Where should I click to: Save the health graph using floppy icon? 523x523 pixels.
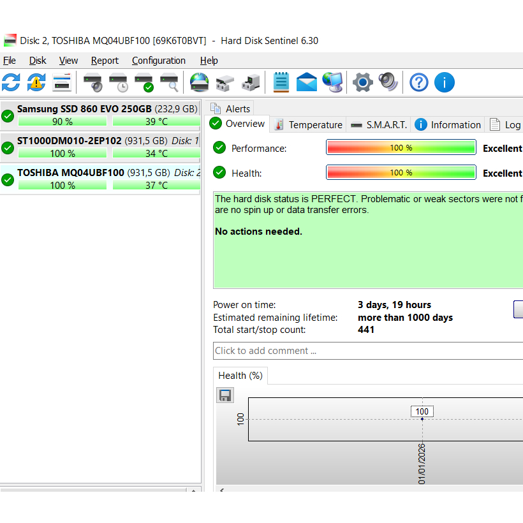tap(225, 395)
